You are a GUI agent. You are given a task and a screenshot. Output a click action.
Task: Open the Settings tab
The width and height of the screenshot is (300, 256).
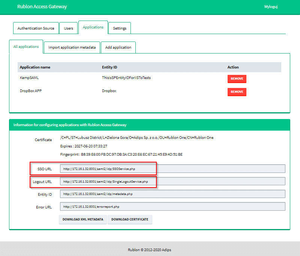pyautogui.click(x=120, y=28)
